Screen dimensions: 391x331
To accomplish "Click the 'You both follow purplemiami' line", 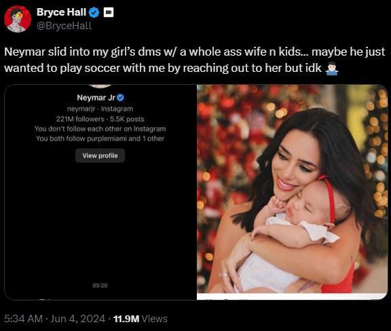I will 100,138.
